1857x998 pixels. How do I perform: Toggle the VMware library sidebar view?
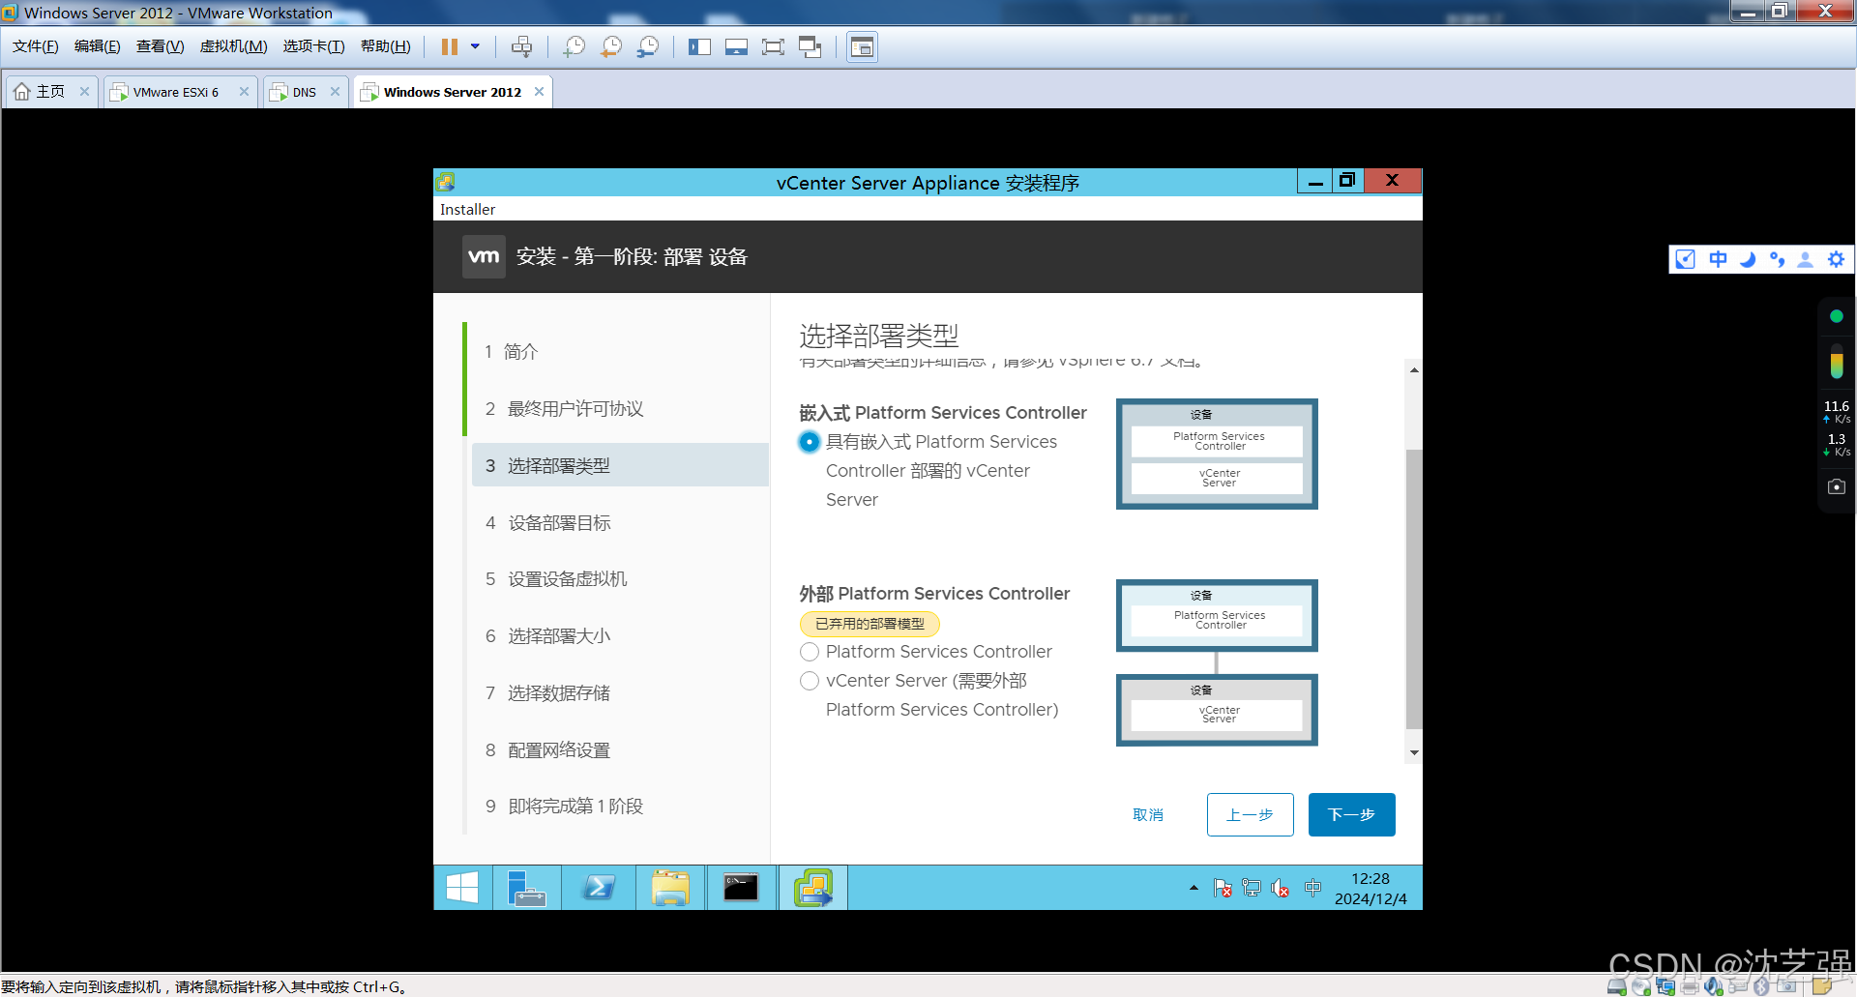click(x=699, y=46)
